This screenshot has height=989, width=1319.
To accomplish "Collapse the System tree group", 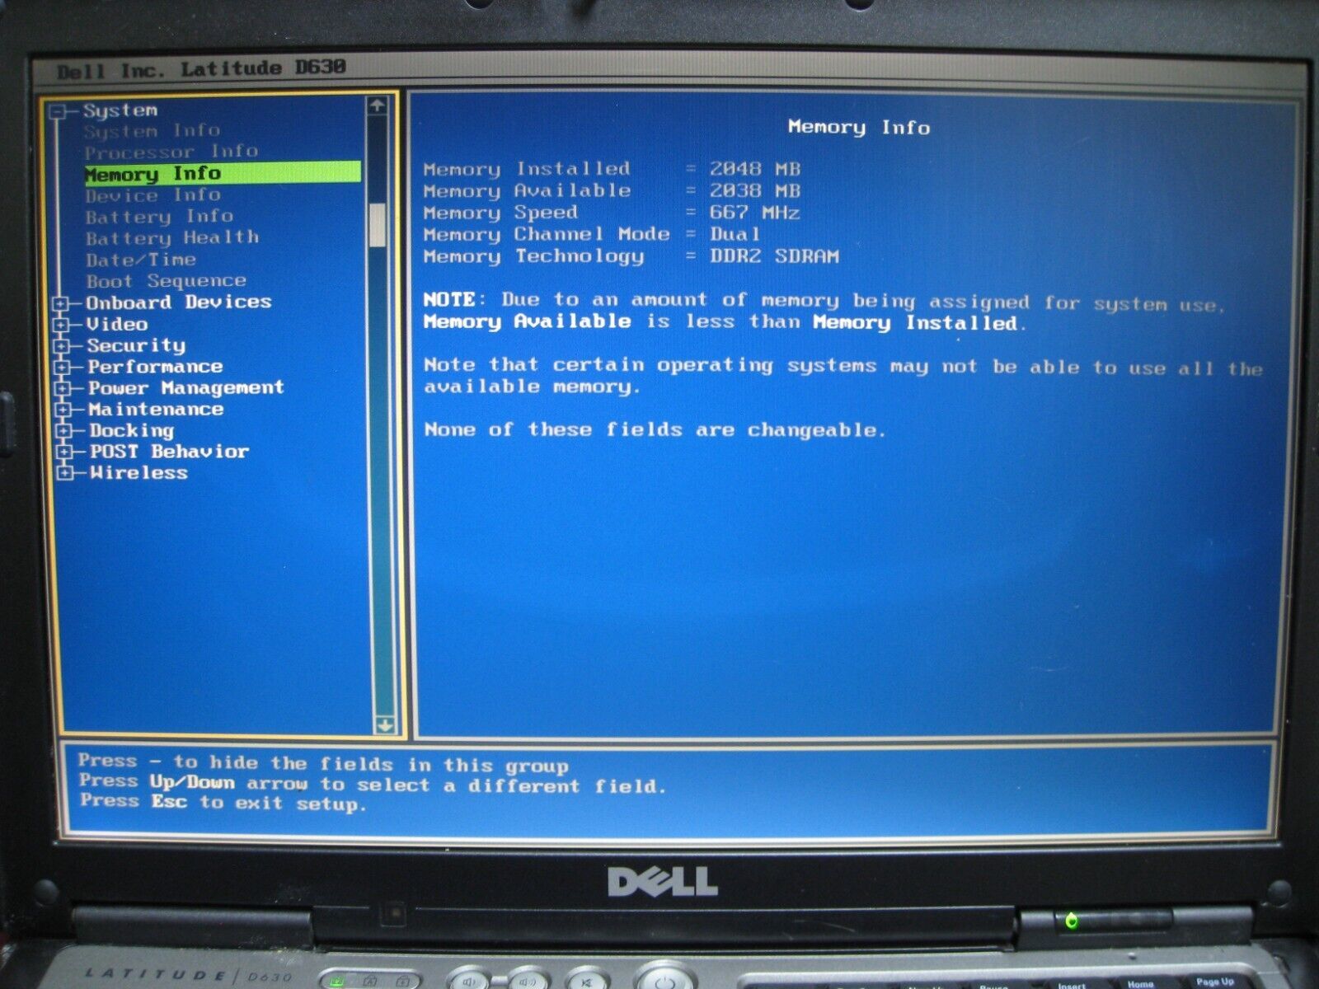I will (57, 111).
